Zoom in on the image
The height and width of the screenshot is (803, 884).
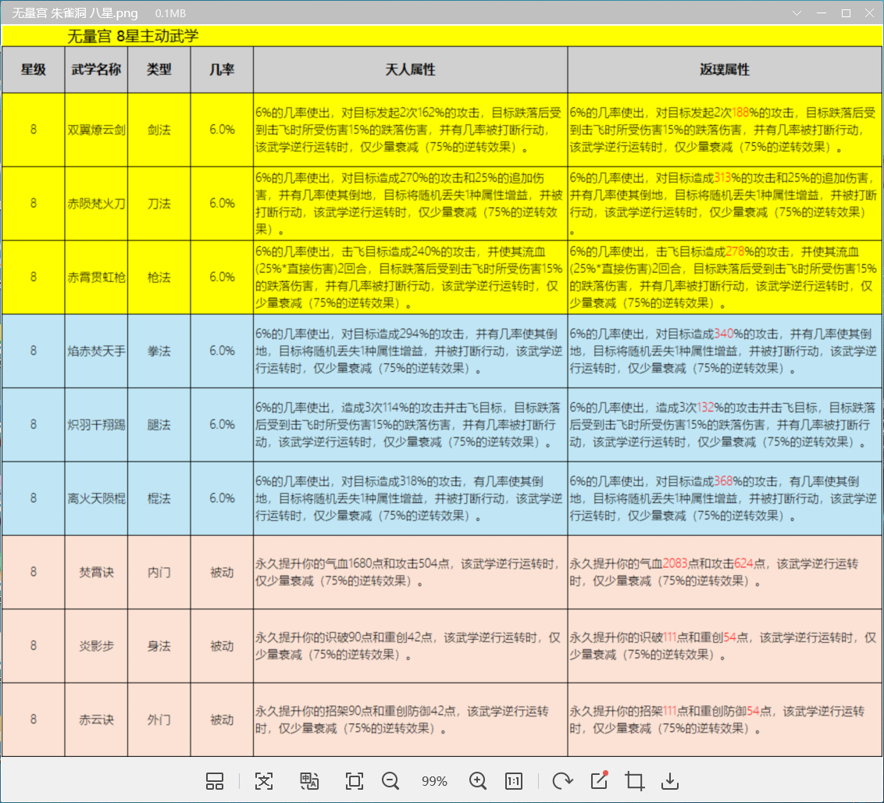(477, 781)
